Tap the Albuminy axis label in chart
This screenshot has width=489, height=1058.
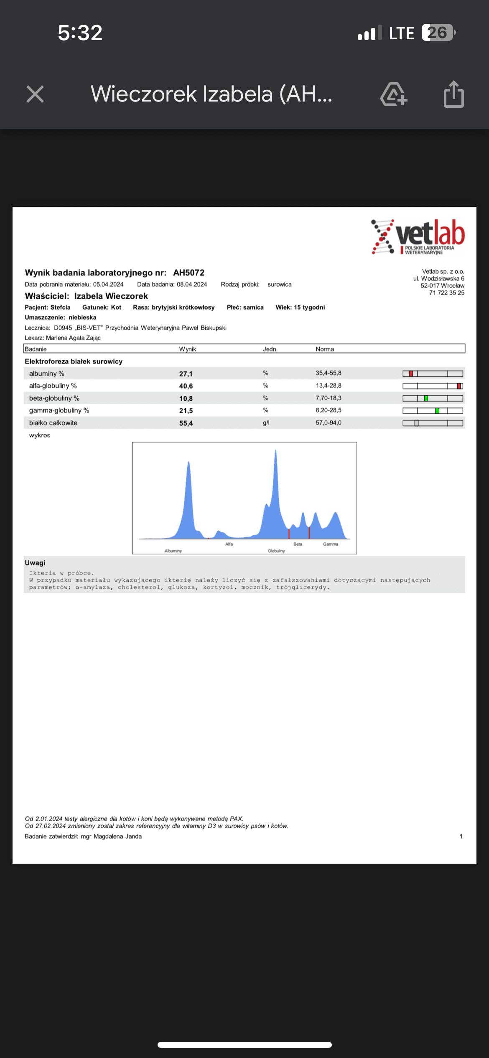173,551
